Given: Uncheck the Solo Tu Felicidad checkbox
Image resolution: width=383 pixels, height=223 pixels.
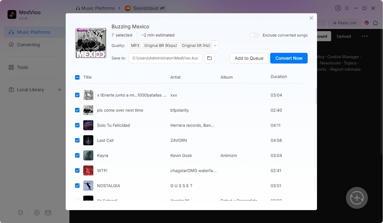Looking at the screenshot, I should (x=77, y=125).
